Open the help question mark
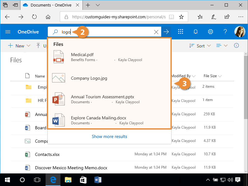Viewport: 248px width, 186px height. [225, 32]
